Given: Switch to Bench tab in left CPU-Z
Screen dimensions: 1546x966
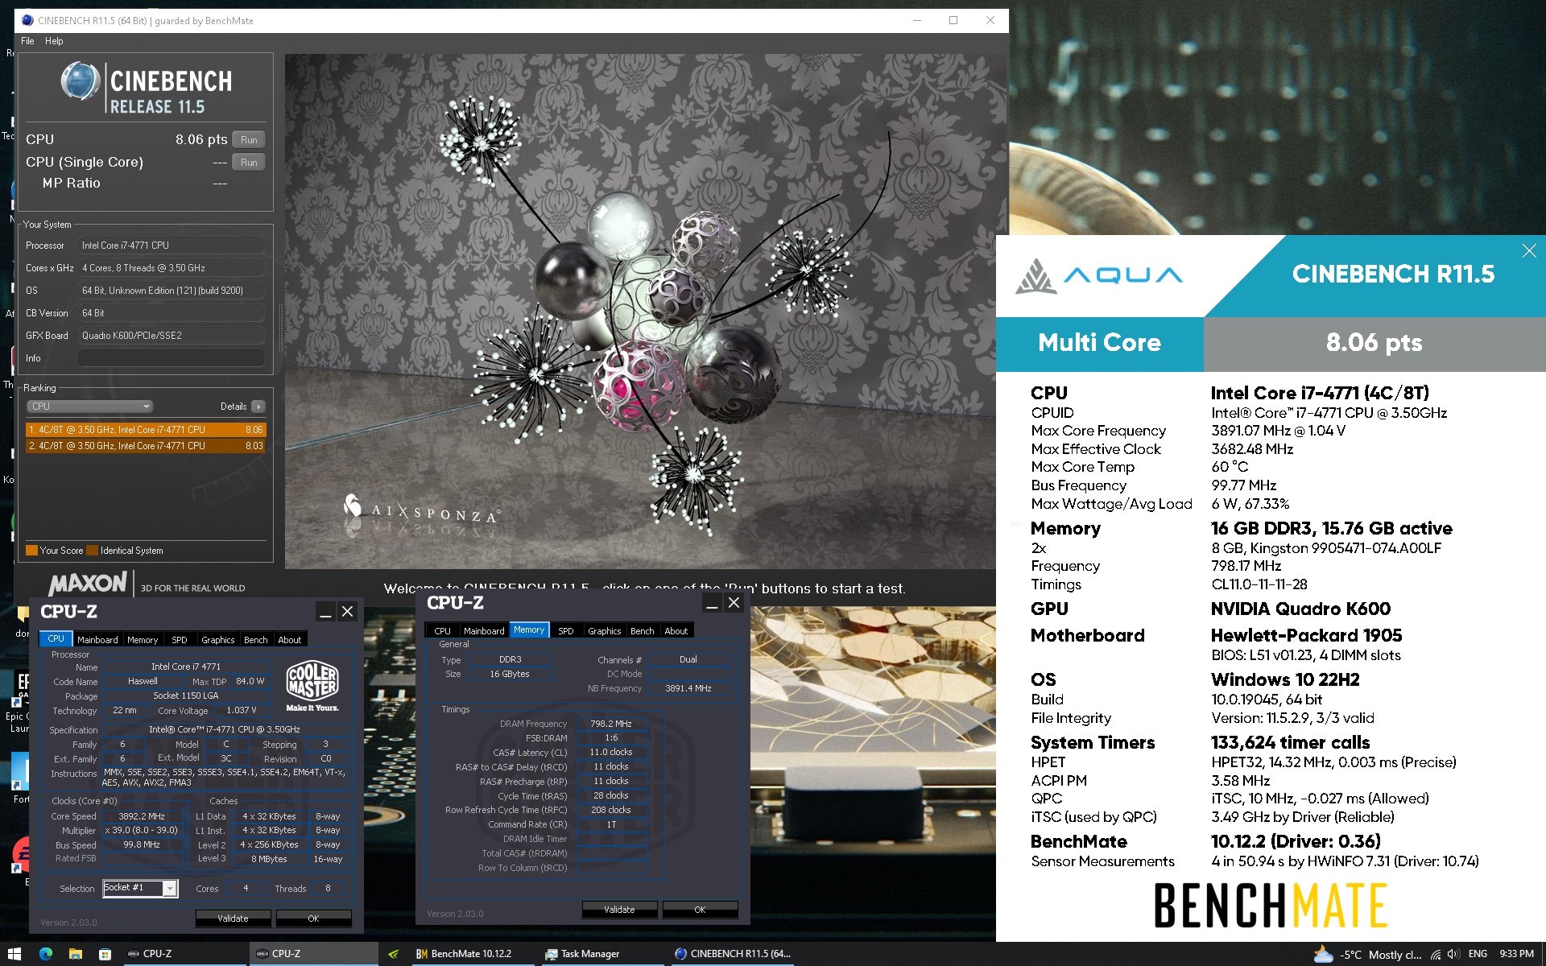Looking at the screenshot, I should 256,640.
